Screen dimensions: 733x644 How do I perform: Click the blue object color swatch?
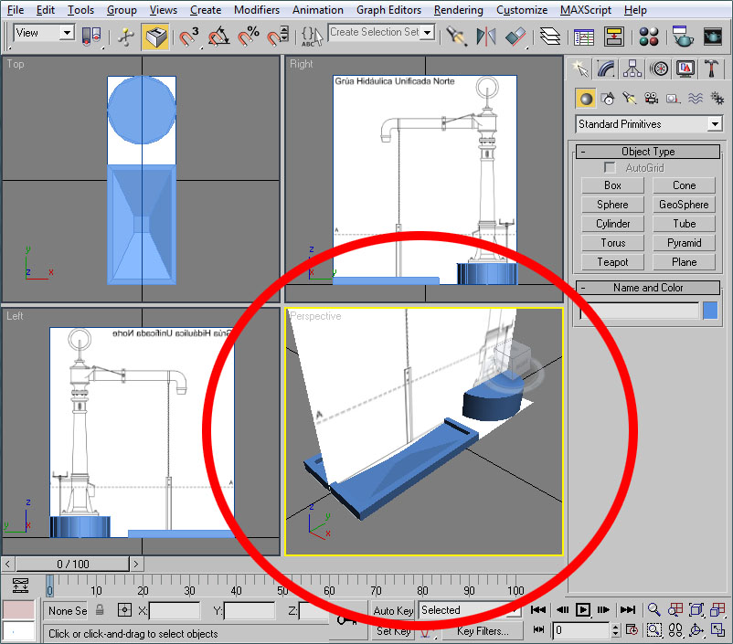pyautogui.click(x=710, y=311)
